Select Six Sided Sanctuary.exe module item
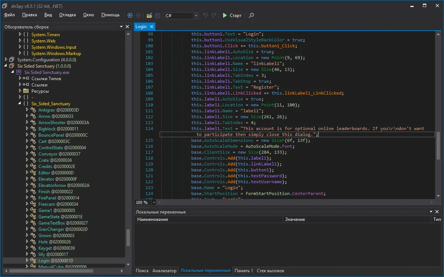Image resolution: width=444 pixels, height=277 pixels. [x=47, y=72]
